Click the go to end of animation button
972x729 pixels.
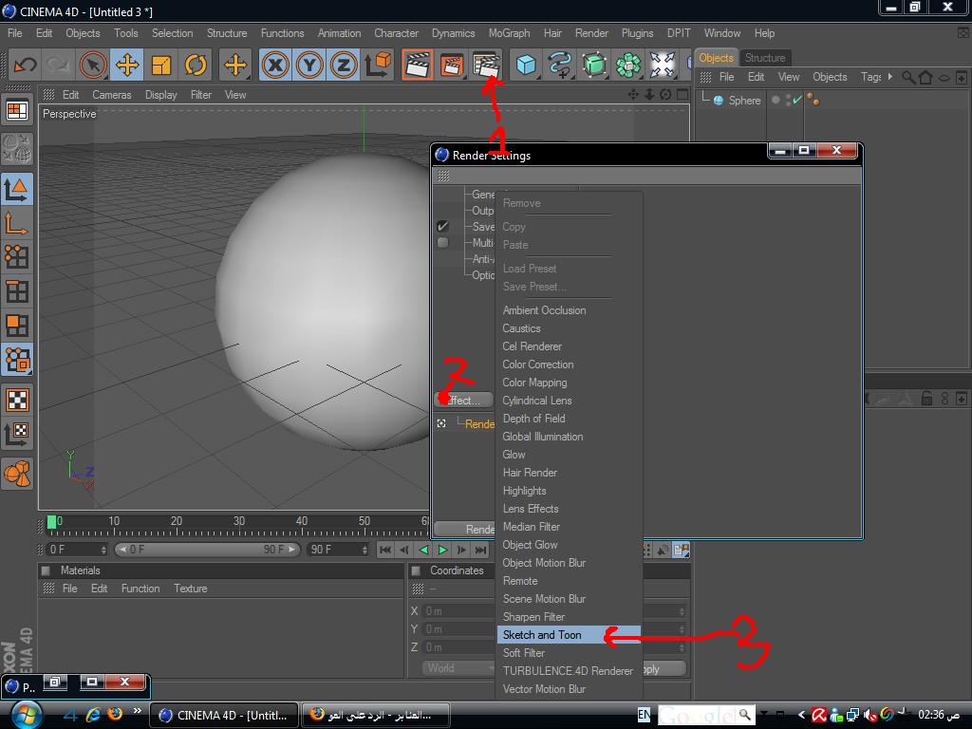click(x=481, y=550)
